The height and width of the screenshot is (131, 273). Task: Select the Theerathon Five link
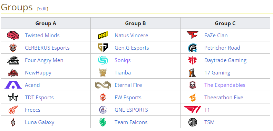tap(224, 98)
